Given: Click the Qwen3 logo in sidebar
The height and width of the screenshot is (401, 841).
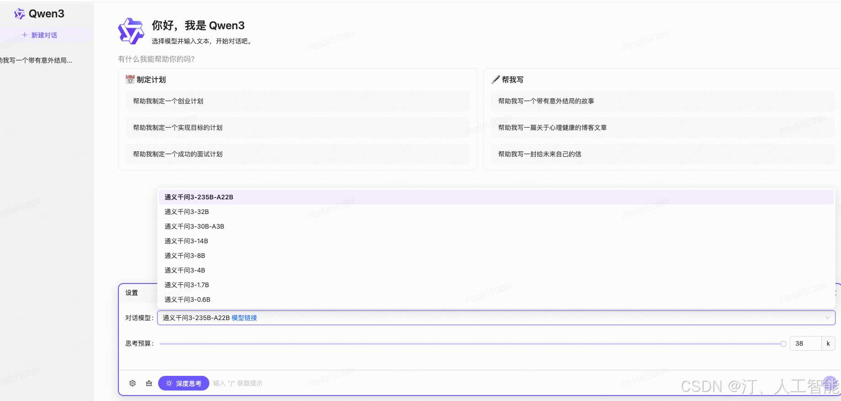Looking at the screenshot, I should tap(19, 14).
